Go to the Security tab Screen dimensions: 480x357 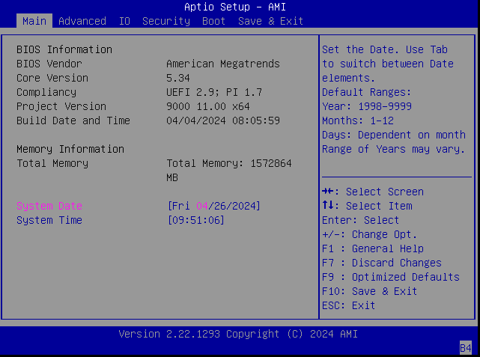[166, 21]
